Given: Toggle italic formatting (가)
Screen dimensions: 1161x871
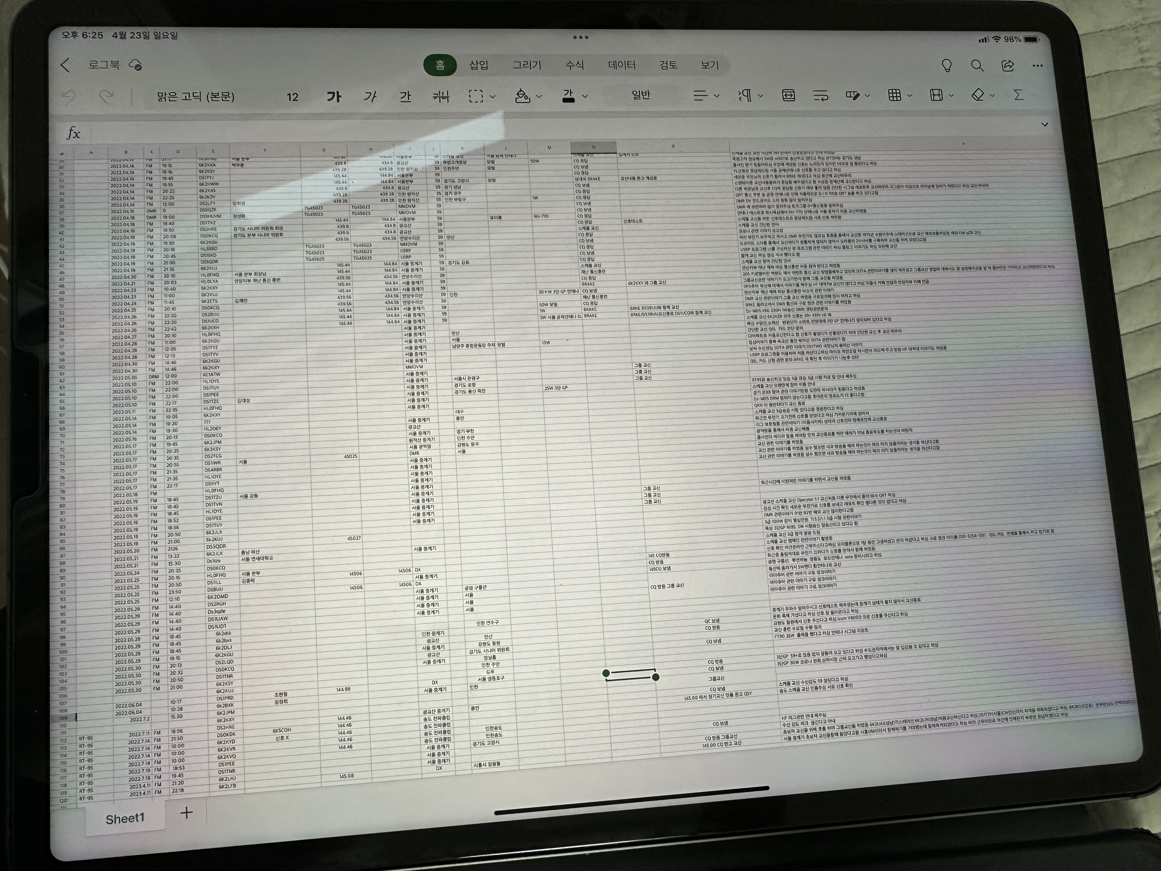Looking at the screenshot, I should pyautogui.click(x=370, y=96).
